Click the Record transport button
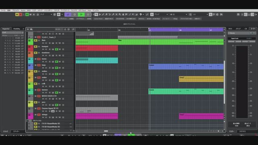This screenshot has height=145, width=258. [x=88, y=14]
